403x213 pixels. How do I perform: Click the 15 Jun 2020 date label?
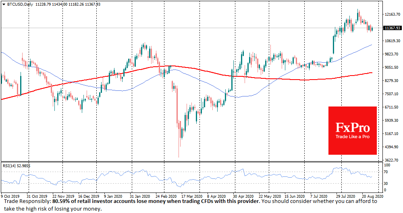pos(295,196)
